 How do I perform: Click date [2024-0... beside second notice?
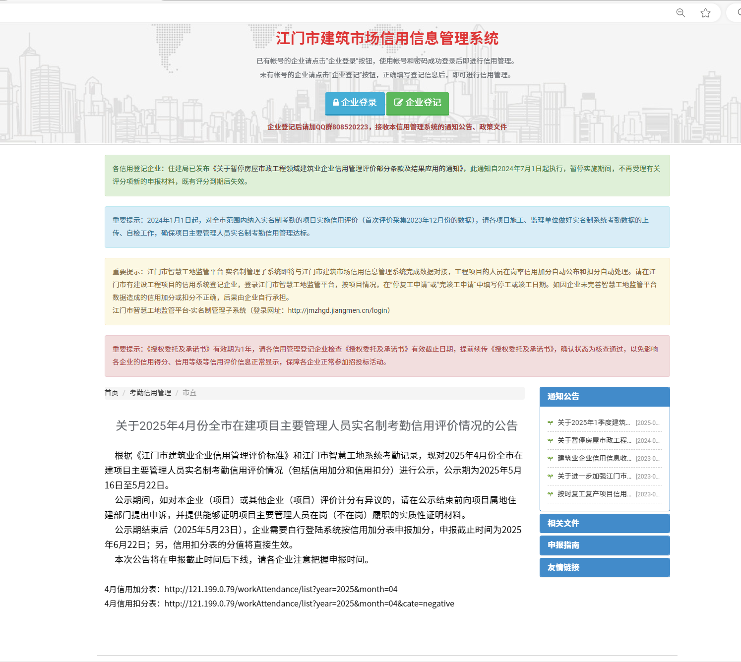647,441
